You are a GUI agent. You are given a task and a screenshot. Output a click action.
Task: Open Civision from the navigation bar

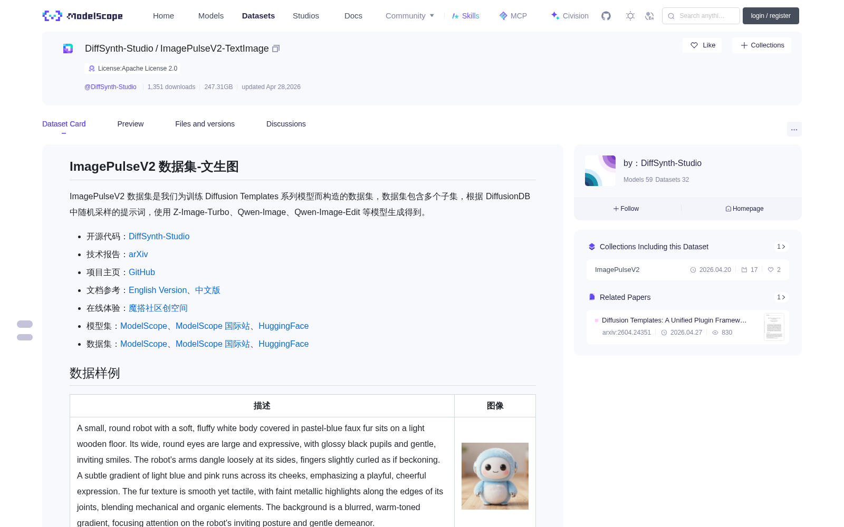[x=570, y=16]
